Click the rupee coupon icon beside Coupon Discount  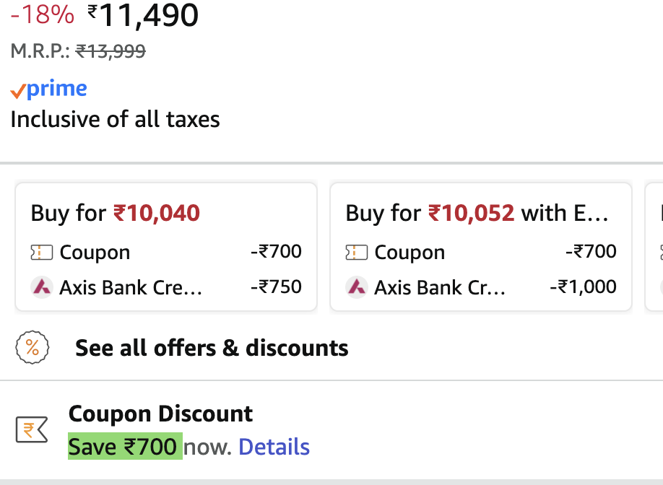[31, 429]
